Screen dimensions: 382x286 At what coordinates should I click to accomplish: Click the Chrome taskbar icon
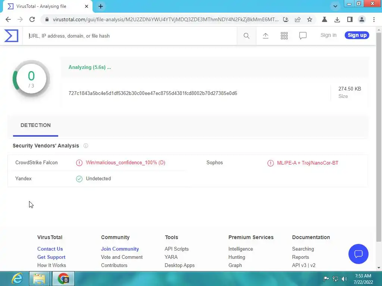(63, 279)
